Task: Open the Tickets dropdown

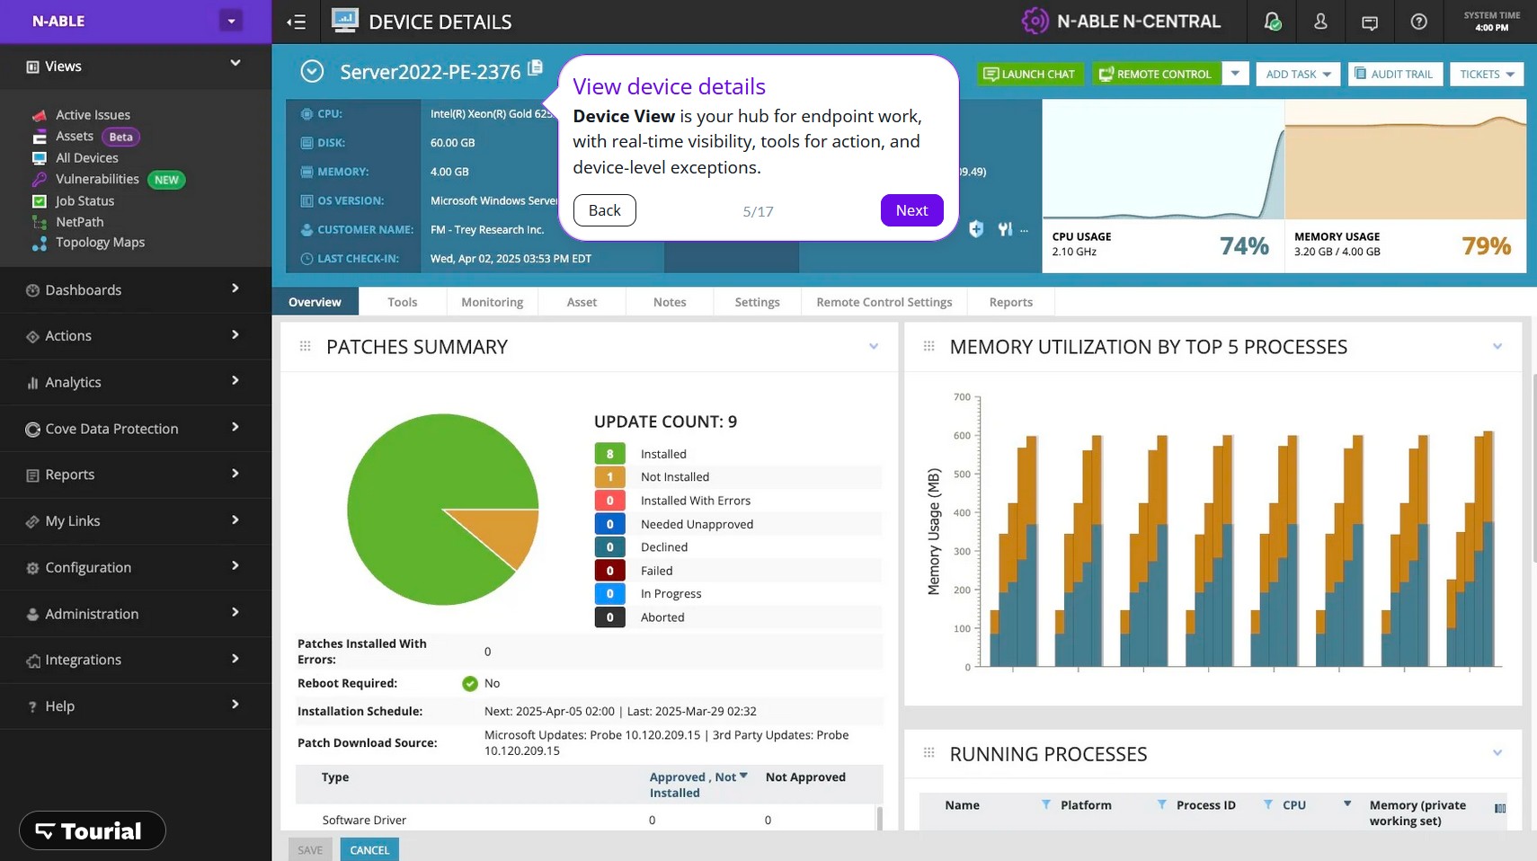Action: pos(1487,74)
